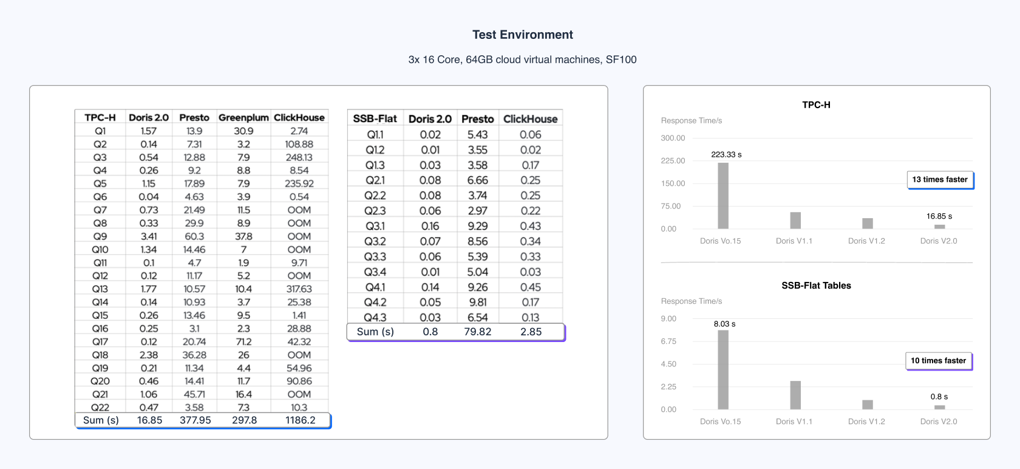Screen dimensions: 1020x469
Task: Click the "Test Environment" heading
Action: (x=523, y=35)
